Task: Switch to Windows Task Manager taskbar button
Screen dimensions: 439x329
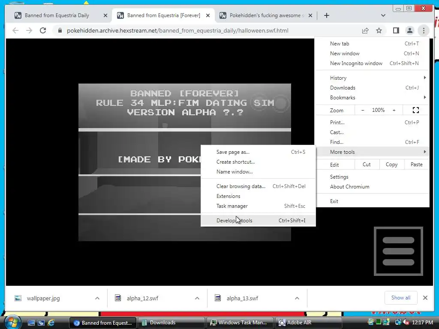Action: (x=240, y=323)
